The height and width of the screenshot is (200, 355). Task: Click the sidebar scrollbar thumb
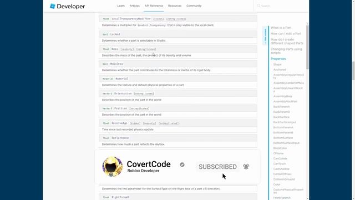pyautogui.click(x=307, y=47)
